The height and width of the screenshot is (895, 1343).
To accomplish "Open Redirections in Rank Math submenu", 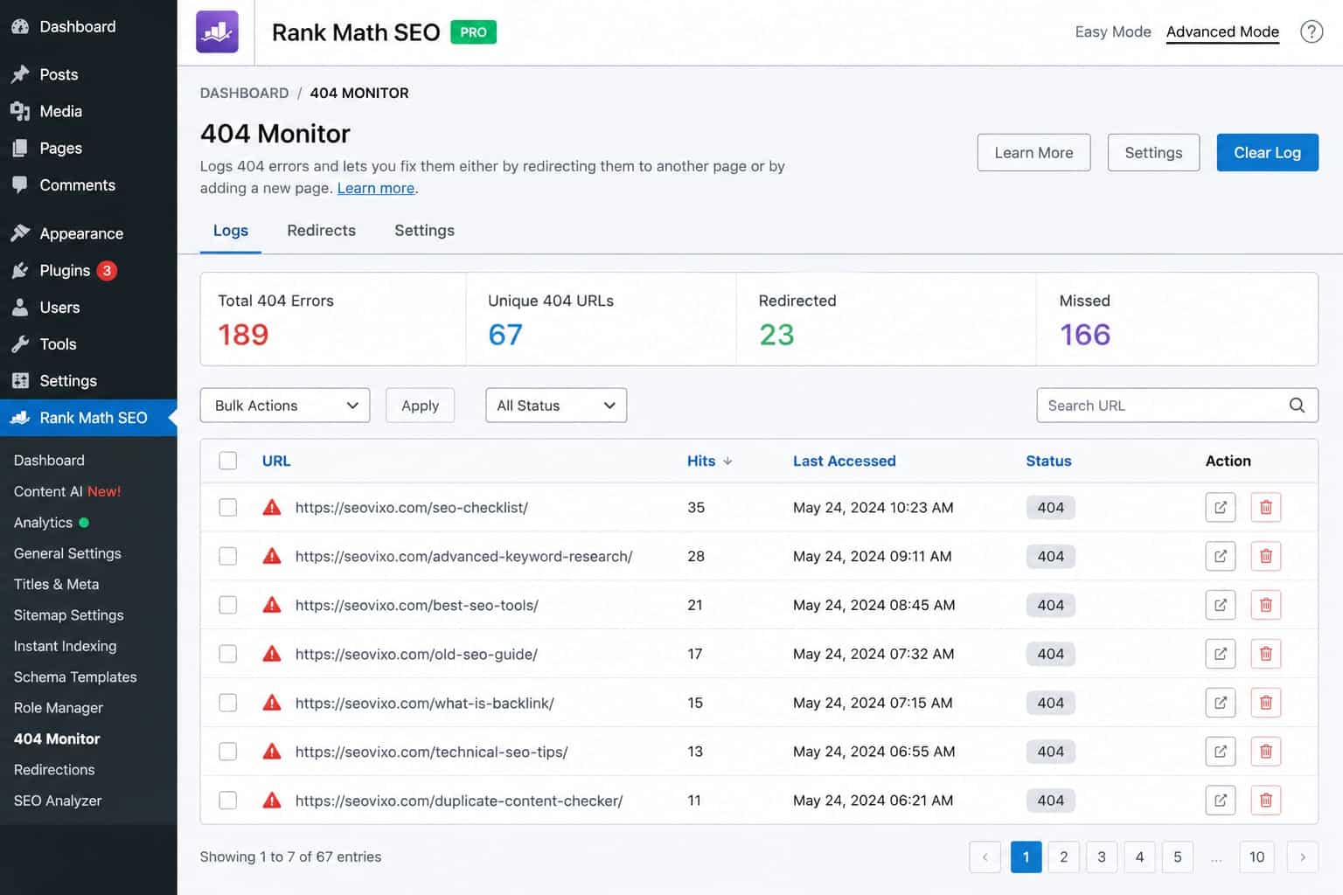I will click(54, 770).
